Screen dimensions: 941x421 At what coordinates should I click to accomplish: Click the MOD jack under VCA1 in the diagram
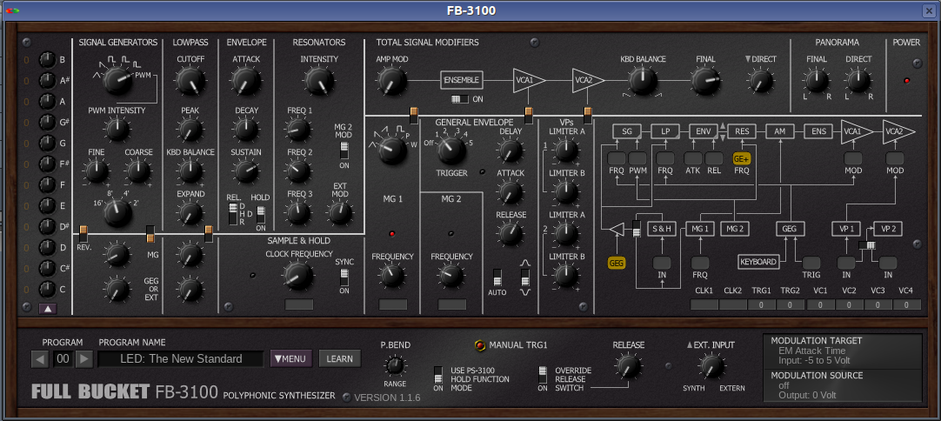coord(853,158)
